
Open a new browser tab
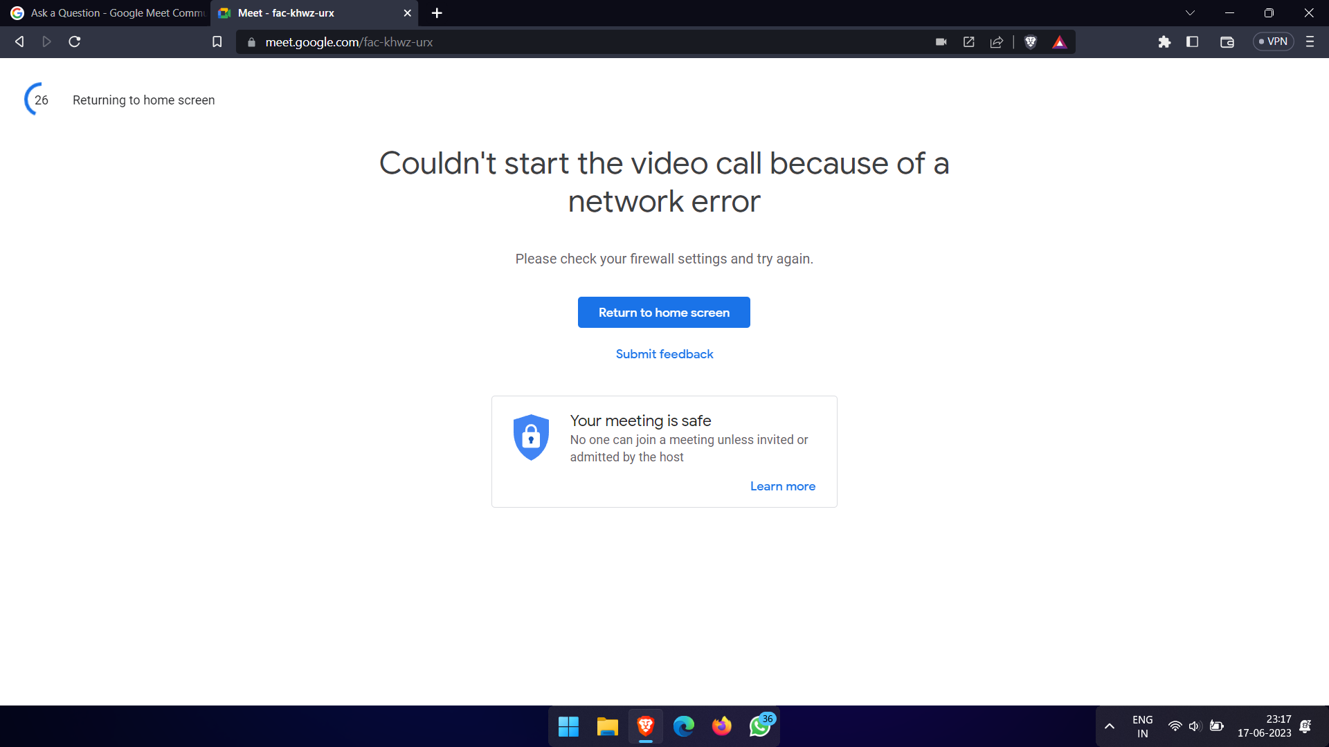[x=437, y=13]
